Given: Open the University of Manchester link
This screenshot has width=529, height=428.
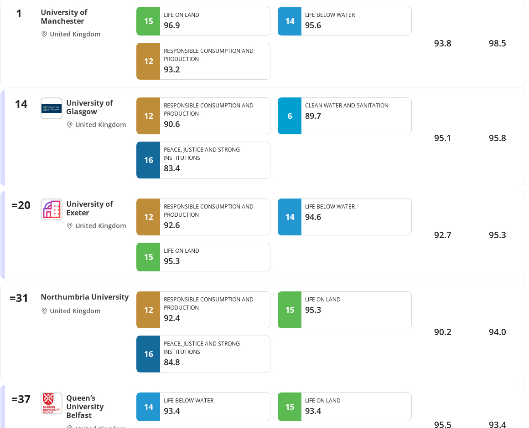Looking at the screenshot, I should point(64,16).
